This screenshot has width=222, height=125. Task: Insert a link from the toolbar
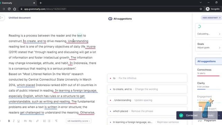[x=37, y=121]
